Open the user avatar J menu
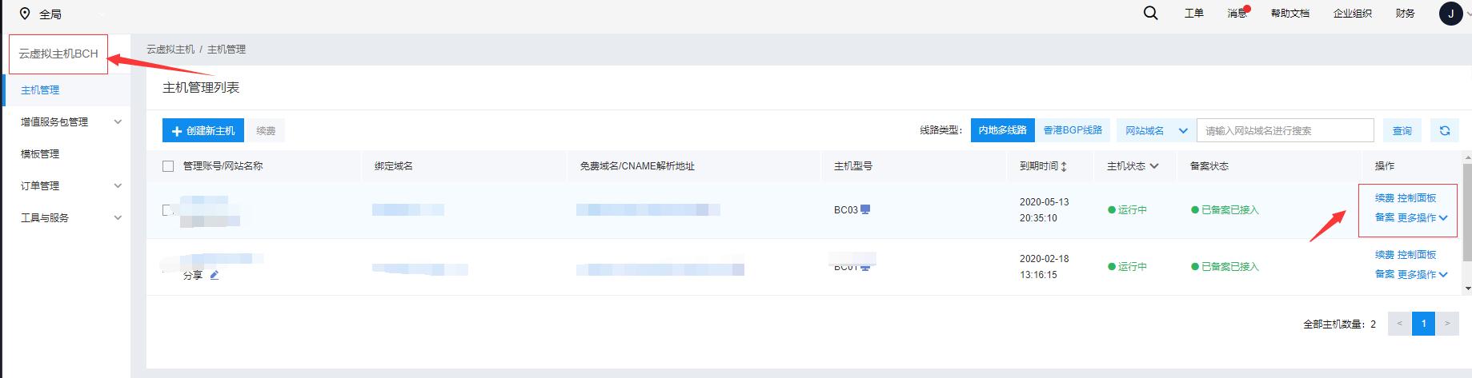This screenshot has height=378, width=1472. (1450, 14)
